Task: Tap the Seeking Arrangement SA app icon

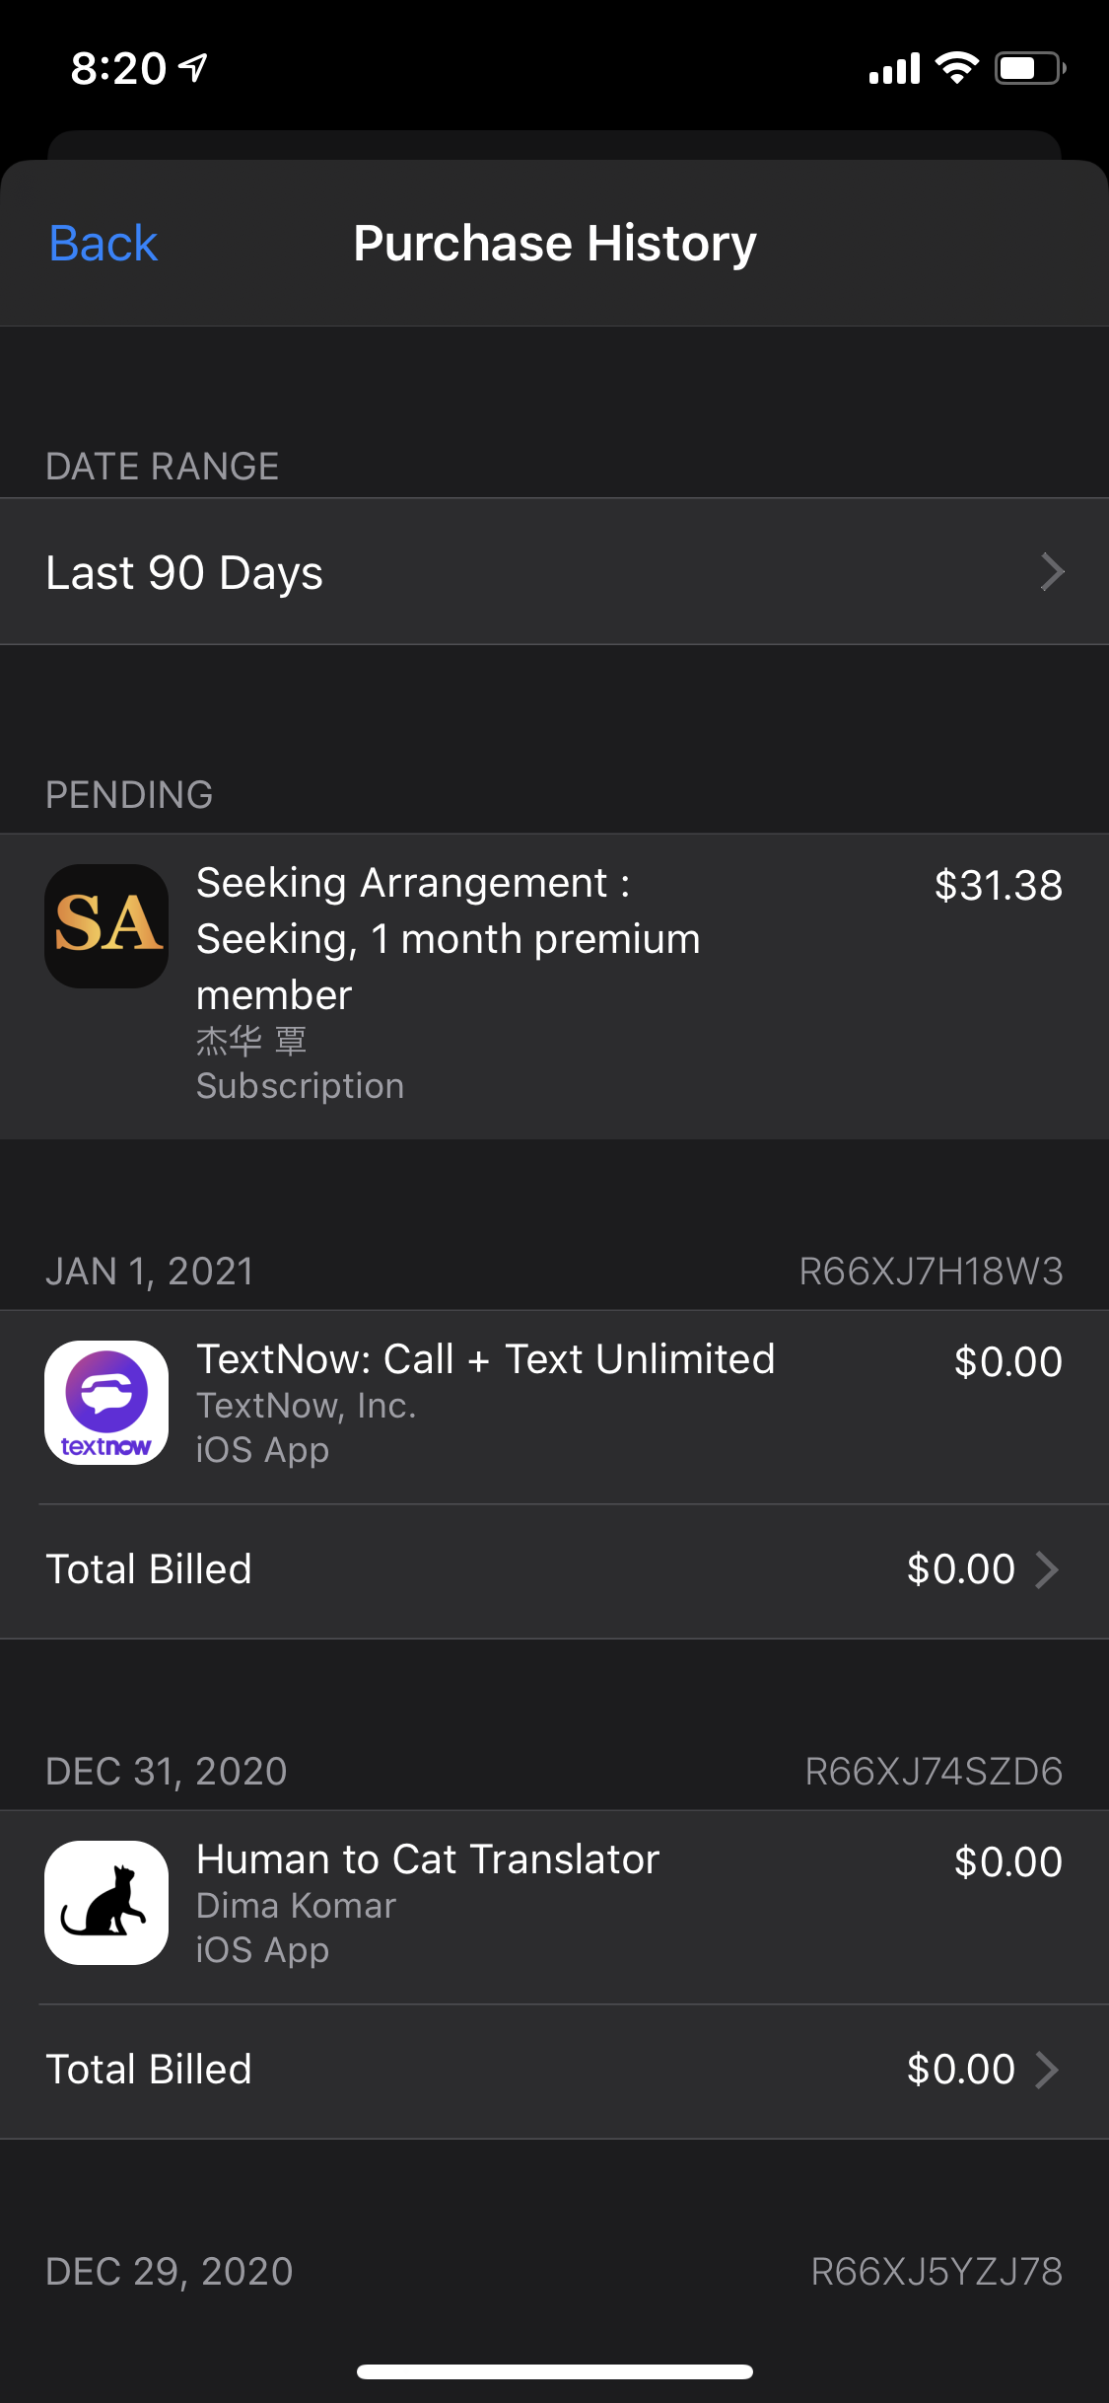Action: pyautogui.click(x=106, y=926)
